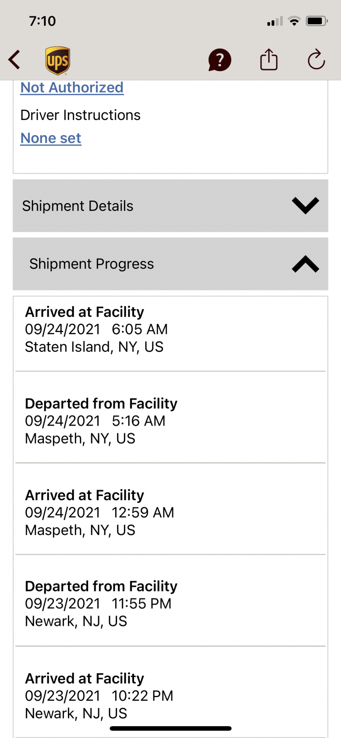Viewport: 341px width, 738px height.
Task: Tap the back arrow icon
Action: click(x=14, y=60)
